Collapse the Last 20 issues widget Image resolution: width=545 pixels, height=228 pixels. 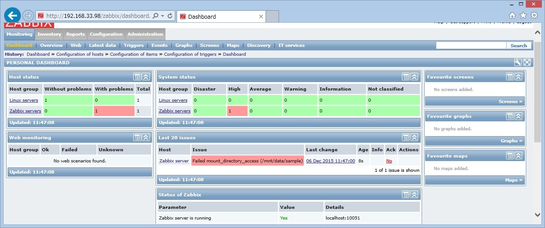[x=414, y=137]
